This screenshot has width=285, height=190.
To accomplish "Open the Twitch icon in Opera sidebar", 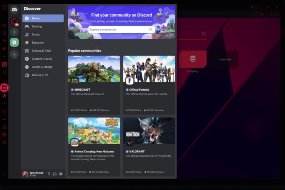I will [4, 49].
